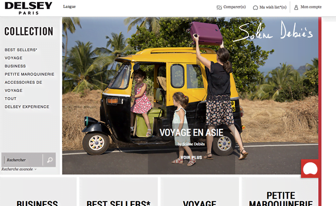This screenshot has width=336, height=206.
Task: Select Business in Collection menu
Action: [x=15, y=66]
